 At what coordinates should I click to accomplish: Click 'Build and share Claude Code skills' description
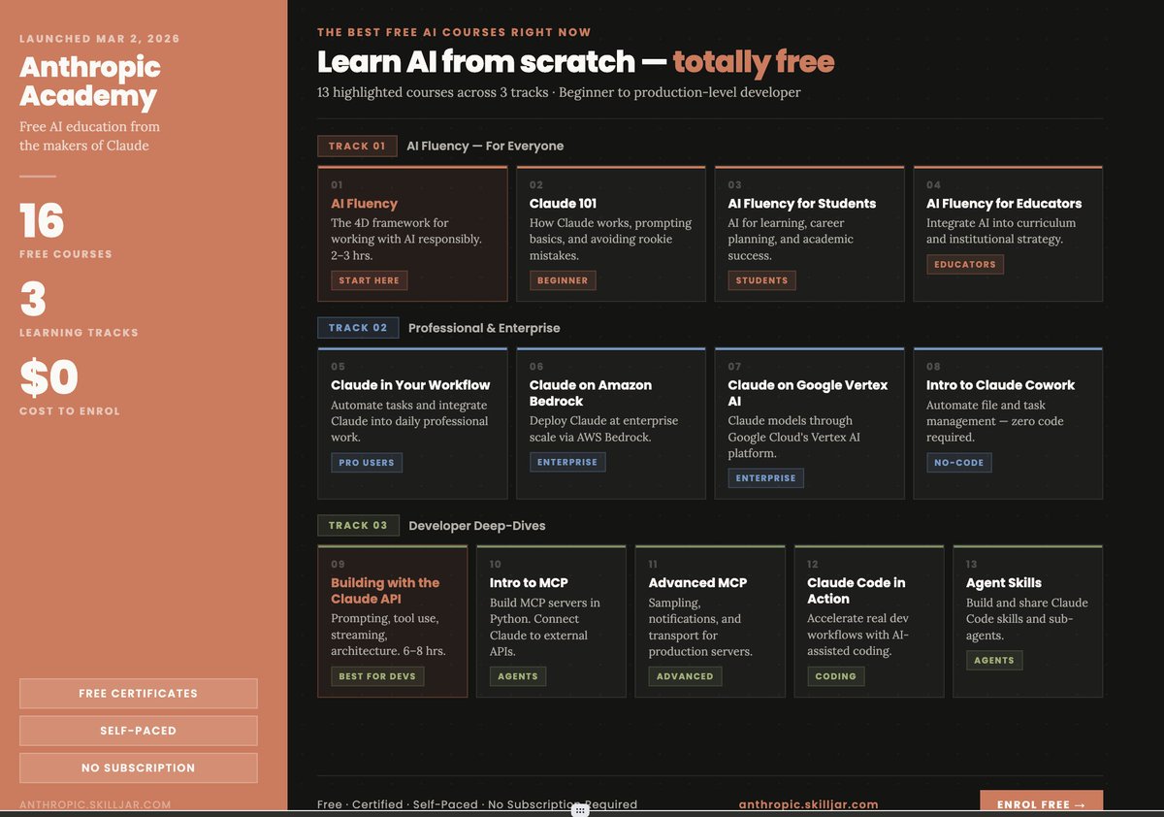[1027, 619]
